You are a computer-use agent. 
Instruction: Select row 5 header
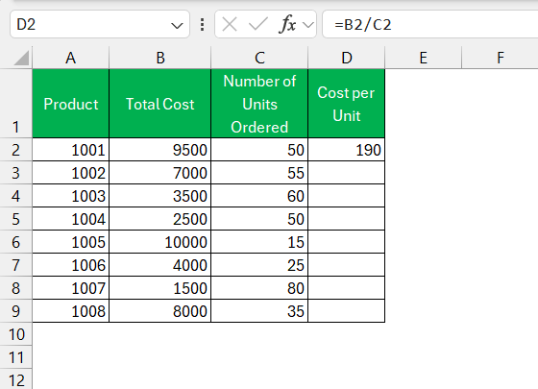coord(15,219)
